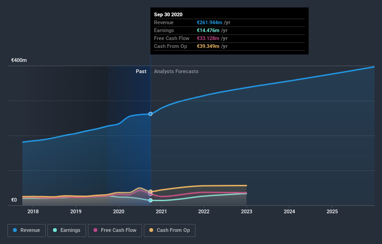Click the Earnings row label in tooltip
Viewport: 382px width, 244px height.
(164, 30)
